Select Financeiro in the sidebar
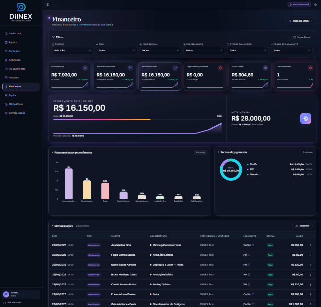Viewport: 321px width, 307px height. [x=21, y=87]
